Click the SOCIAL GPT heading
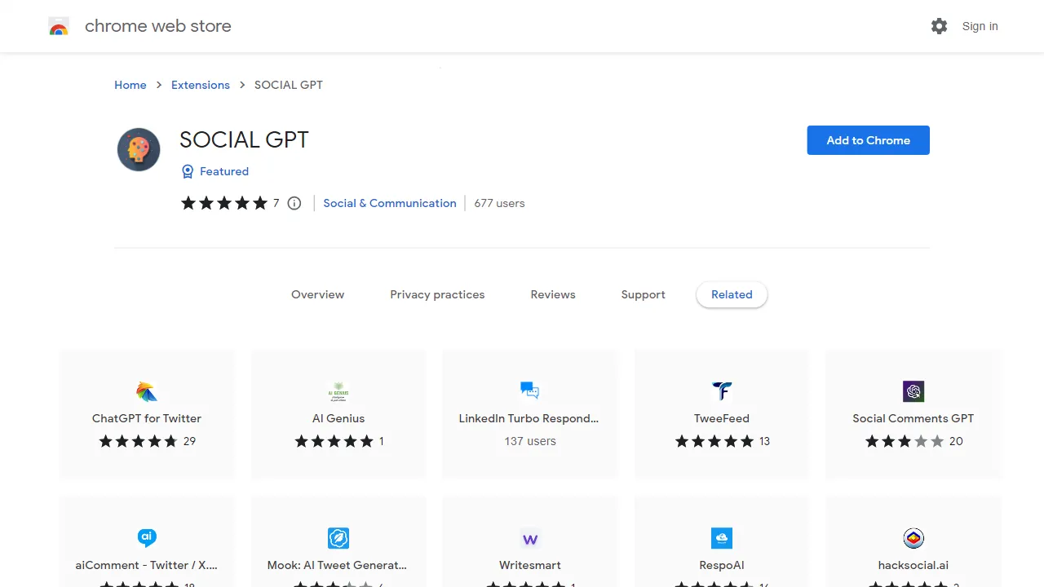Screen dimensions: 1044x587 [x=244, y=140]
